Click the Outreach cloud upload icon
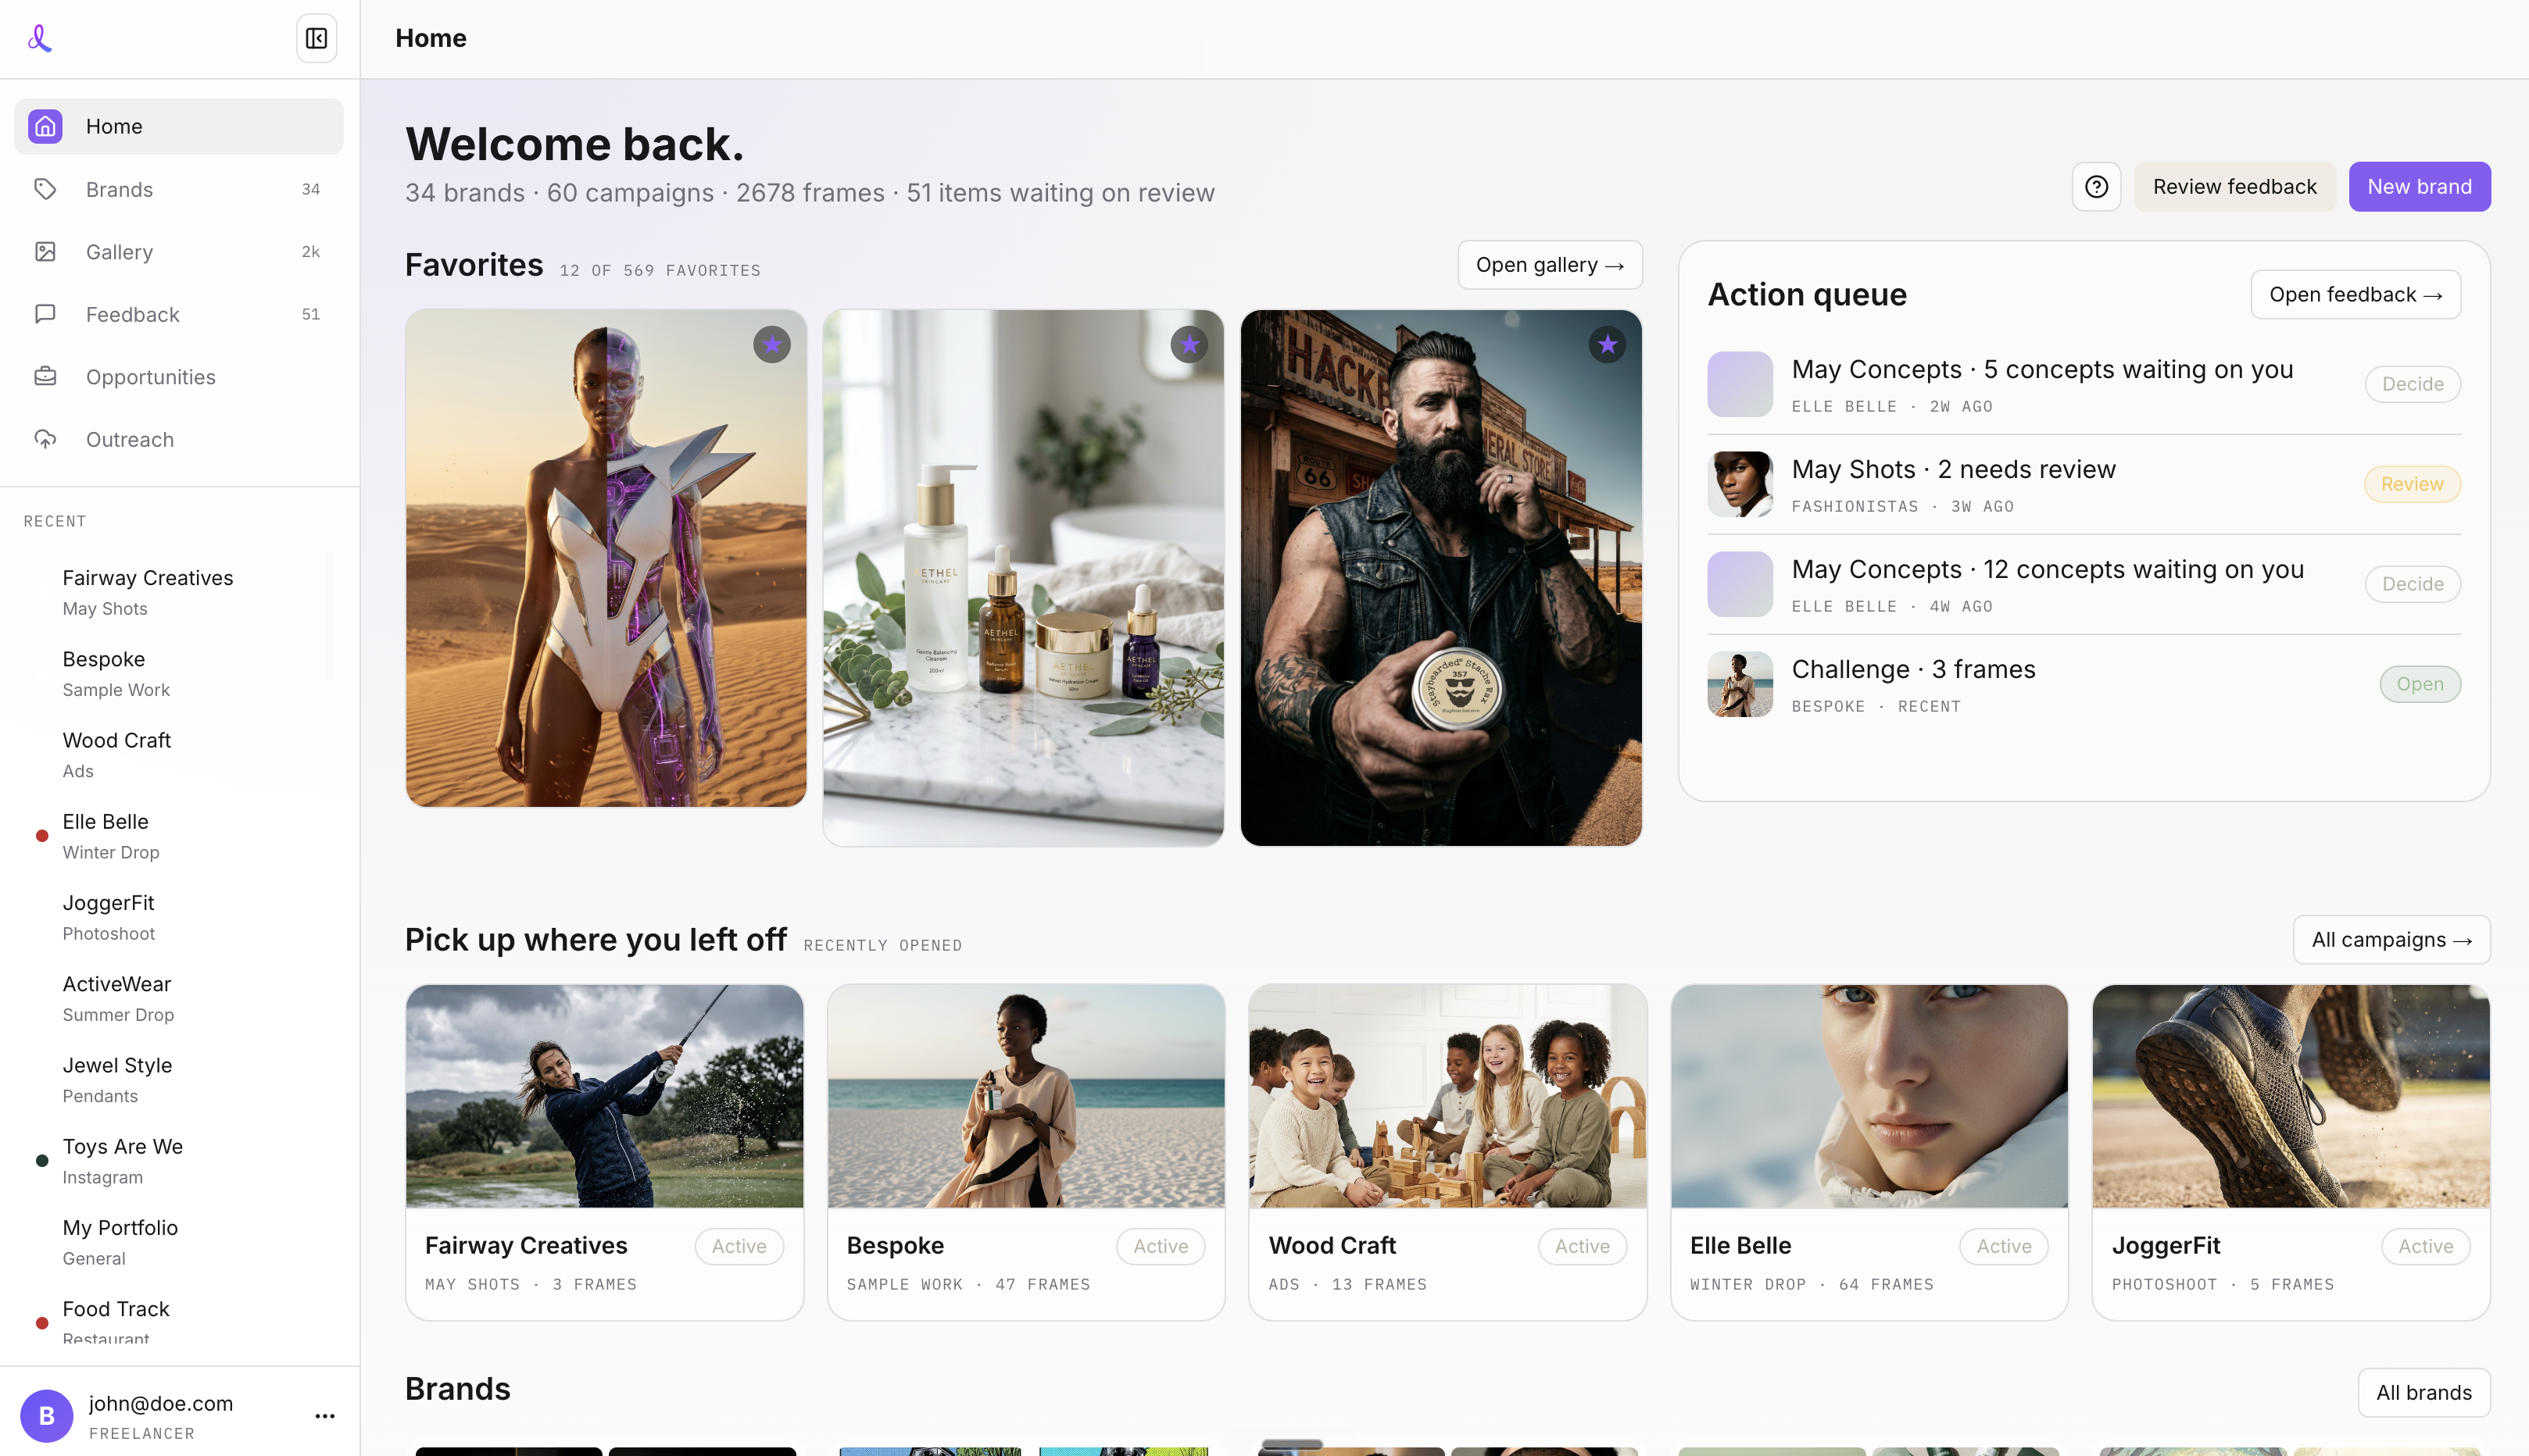Screen dimensions: 2529x1456 (45, 439)
